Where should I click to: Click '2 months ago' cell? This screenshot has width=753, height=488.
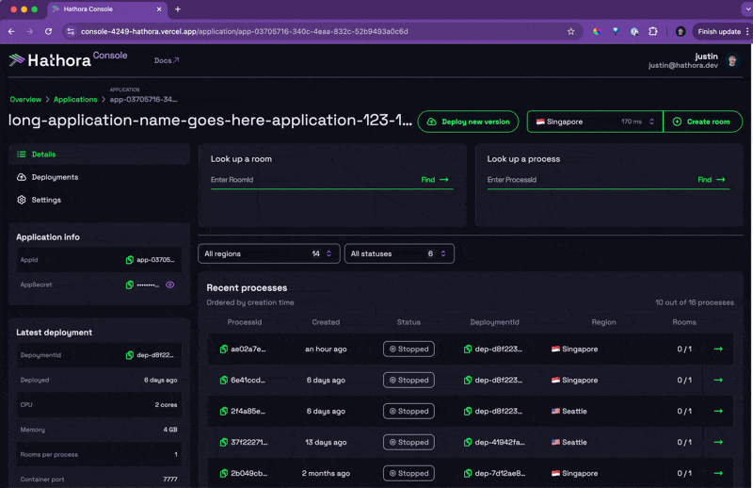coord(326,474)
